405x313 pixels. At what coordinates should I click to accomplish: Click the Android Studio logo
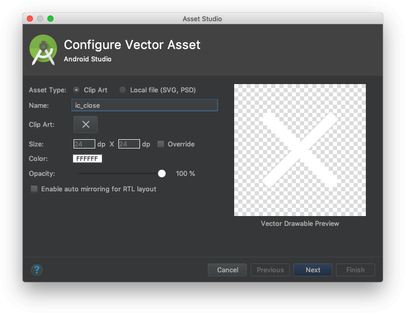pos(43,50)
